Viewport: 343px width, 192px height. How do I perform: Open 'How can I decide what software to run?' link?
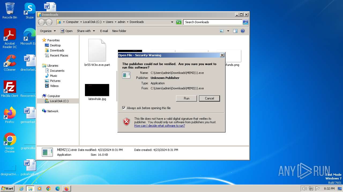159,126
